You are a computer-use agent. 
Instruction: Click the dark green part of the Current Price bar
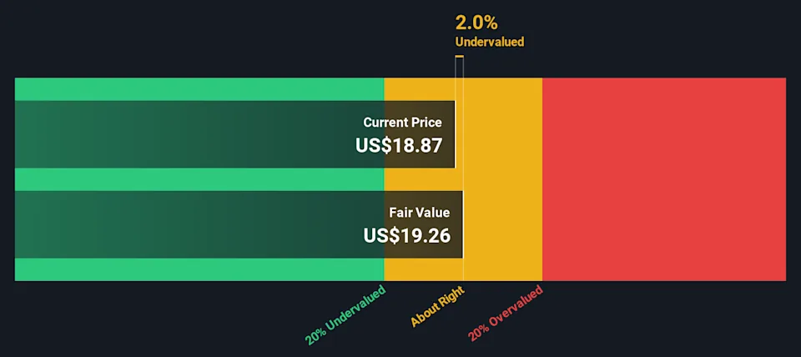coord(184,134)
